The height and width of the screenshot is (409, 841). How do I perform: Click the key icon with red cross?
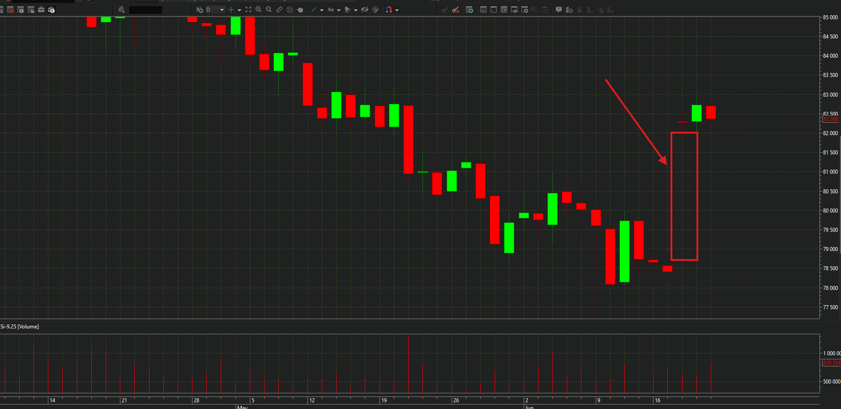pyautogui.click(x=456, y=10)
